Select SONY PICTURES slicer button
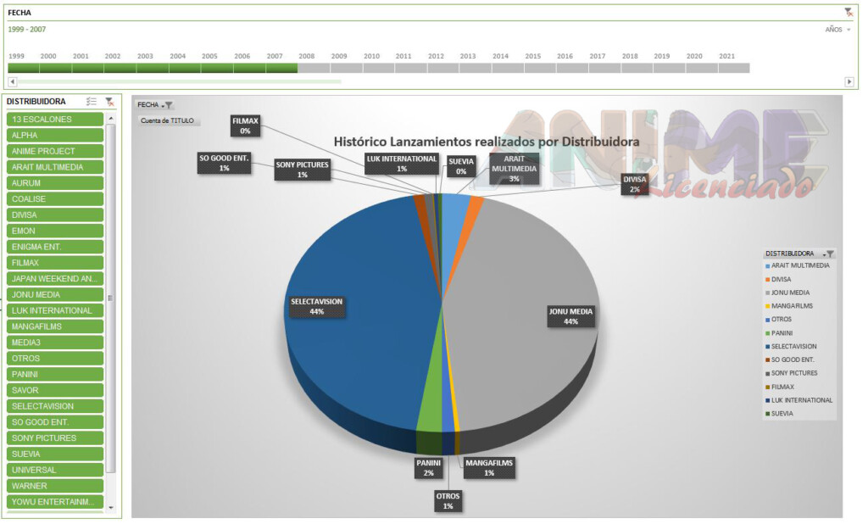868x524 pixels. pos(55,438)
